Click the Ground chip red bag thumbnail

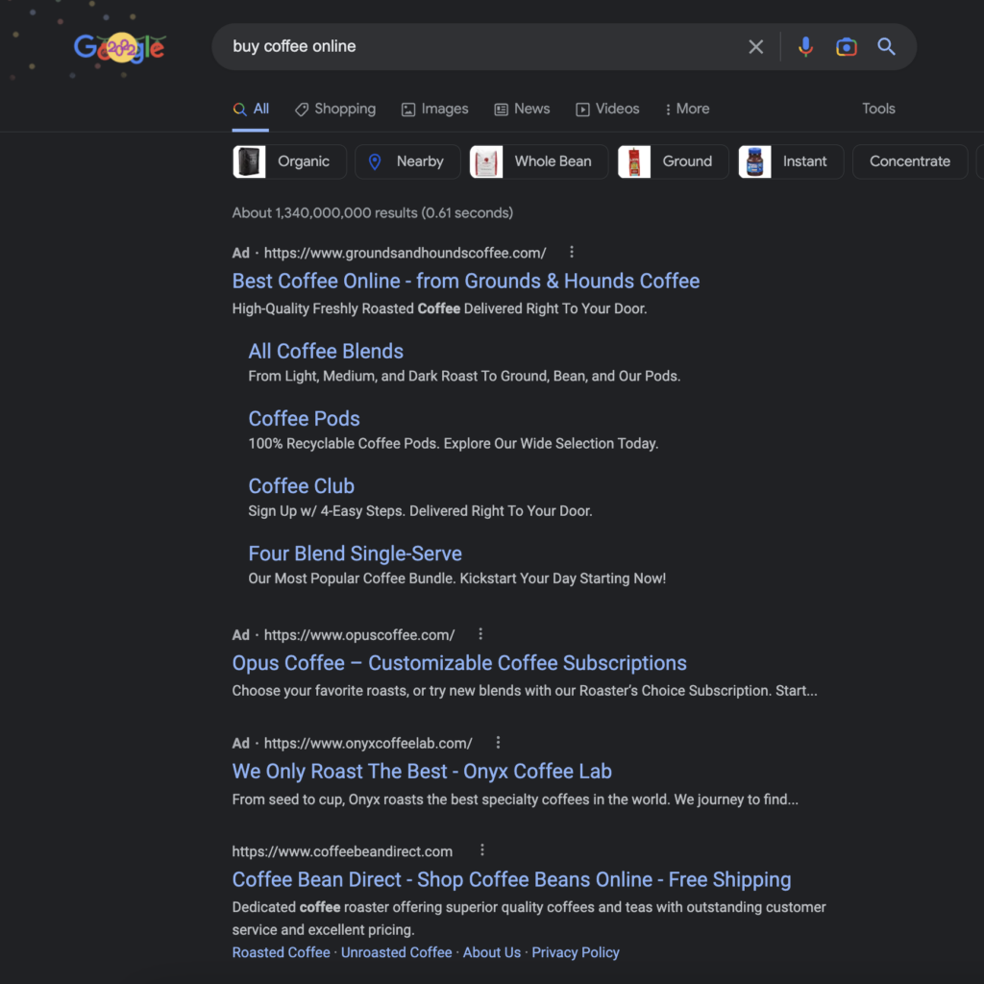click(x=634, y=161)
